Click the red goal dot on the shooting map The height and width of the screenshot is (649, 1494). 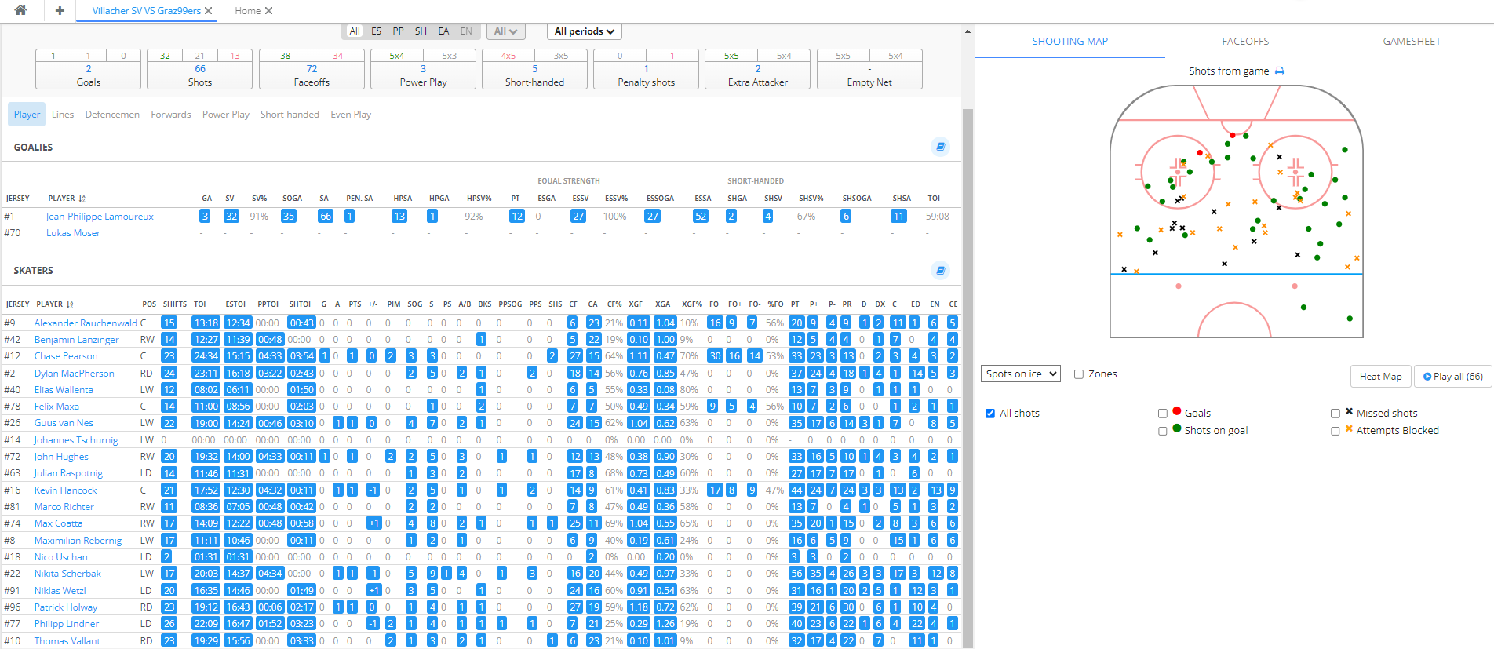pyautogui.click(x=1233, y=135)
